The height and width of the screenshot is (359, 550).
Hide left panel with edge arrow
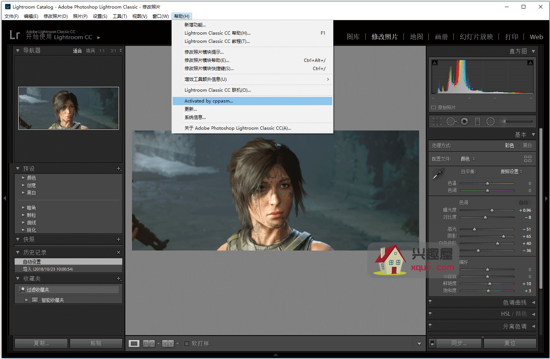(x=4, y=198)
